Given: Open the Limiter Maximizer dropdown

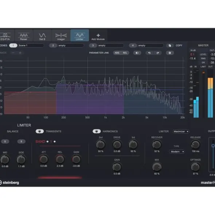Looking at the screenshot, I should click(x=181, y=131).
